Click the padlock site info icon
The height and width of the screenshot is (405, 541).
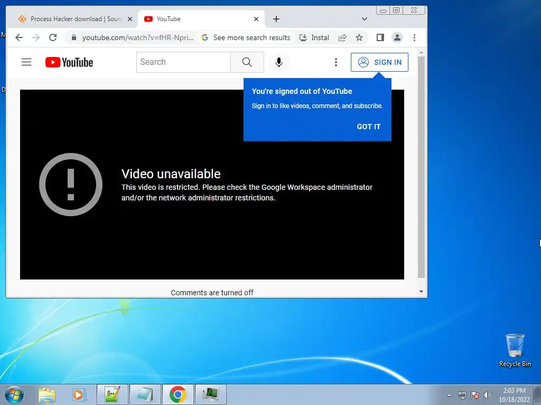73,37
